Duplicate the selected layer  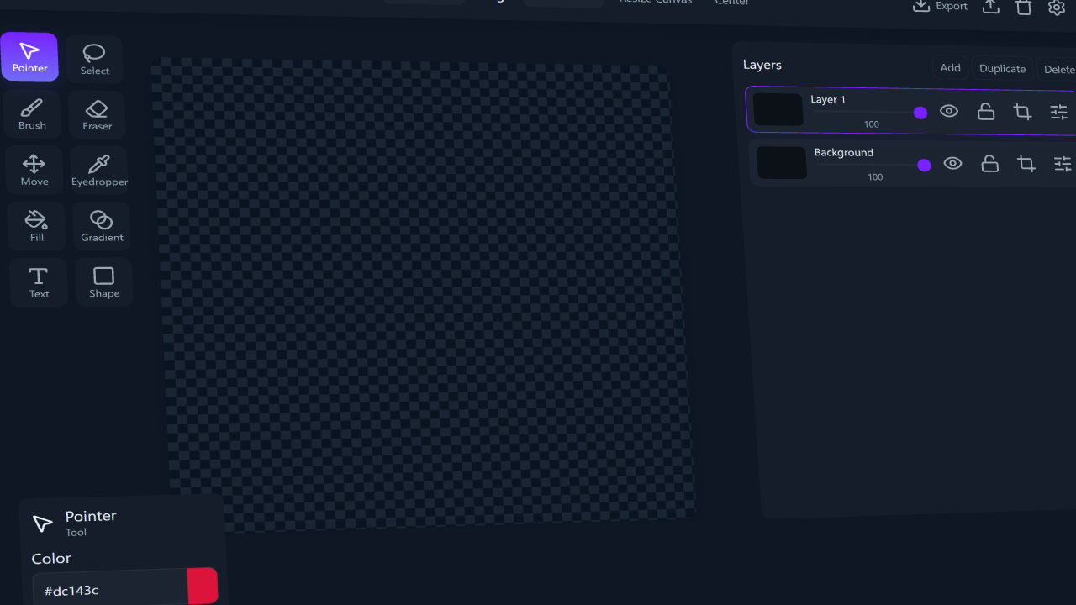(x=1002, y=69)
